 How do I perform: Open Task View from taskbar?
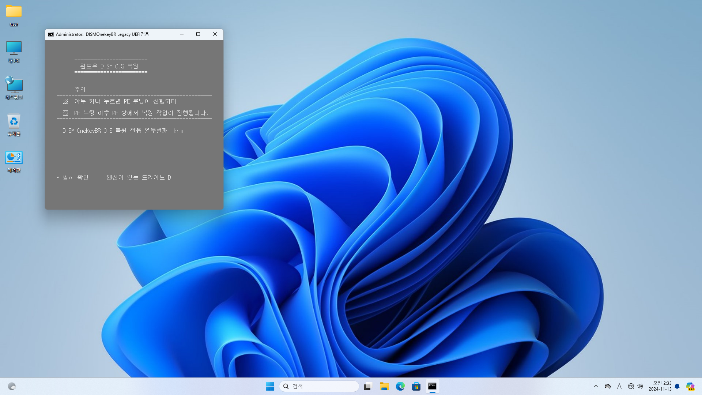(x=368, y=386)
